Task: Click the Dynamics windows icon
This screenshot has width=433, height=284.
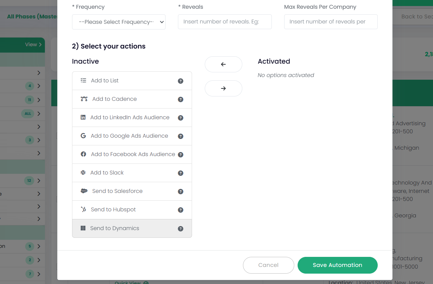Action: pyautogui.click(x=83, y=228)
